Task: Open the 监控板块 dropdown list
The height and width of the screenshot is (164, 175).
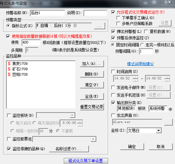Action: coord(72,115)
